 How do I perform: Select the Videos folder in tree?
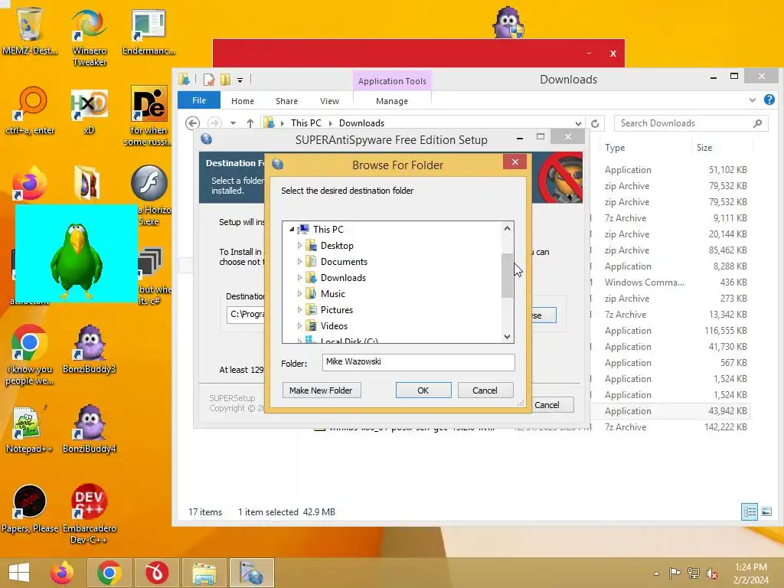334,326
